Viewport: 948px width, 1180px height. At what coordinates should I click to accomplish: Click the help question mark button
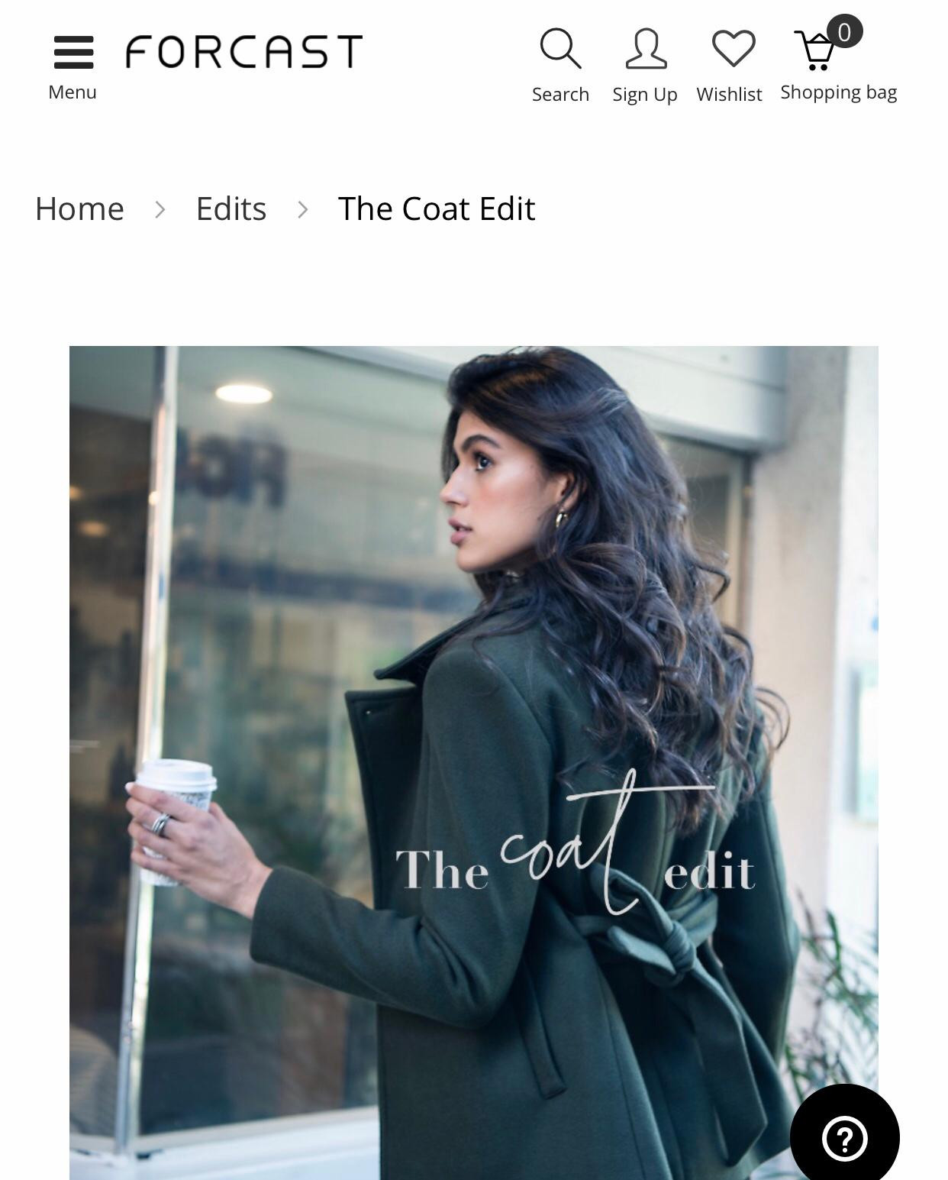coord(845,1138)
